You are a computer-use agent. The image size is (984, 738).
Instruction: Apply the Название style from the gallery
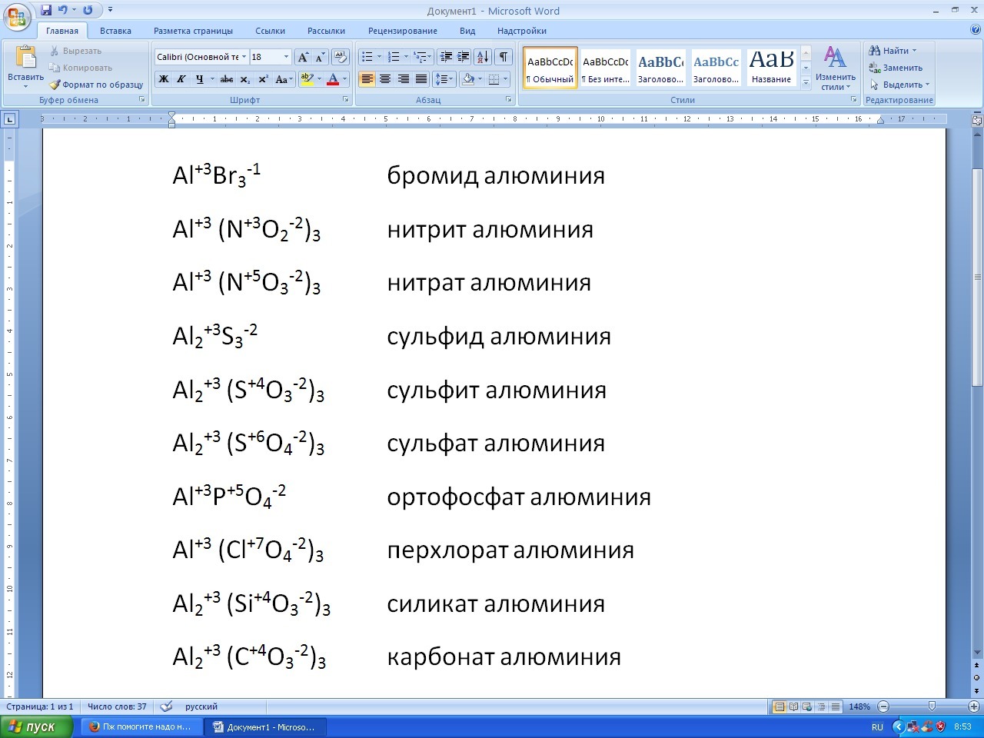771,68
